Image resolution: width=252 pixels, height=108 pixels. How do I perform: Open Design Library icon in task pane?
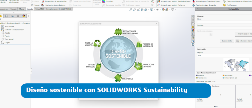coord(193,20)
